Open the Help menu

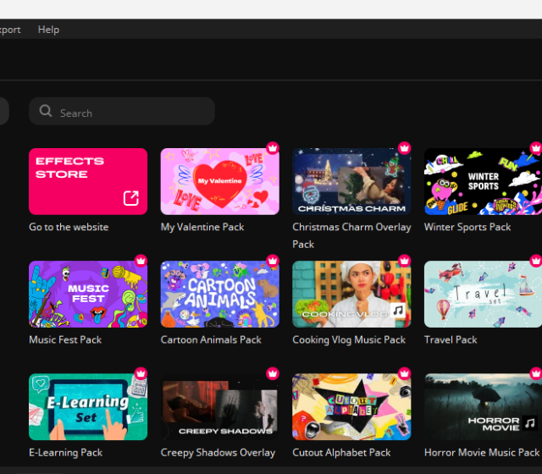click(48, 30)
